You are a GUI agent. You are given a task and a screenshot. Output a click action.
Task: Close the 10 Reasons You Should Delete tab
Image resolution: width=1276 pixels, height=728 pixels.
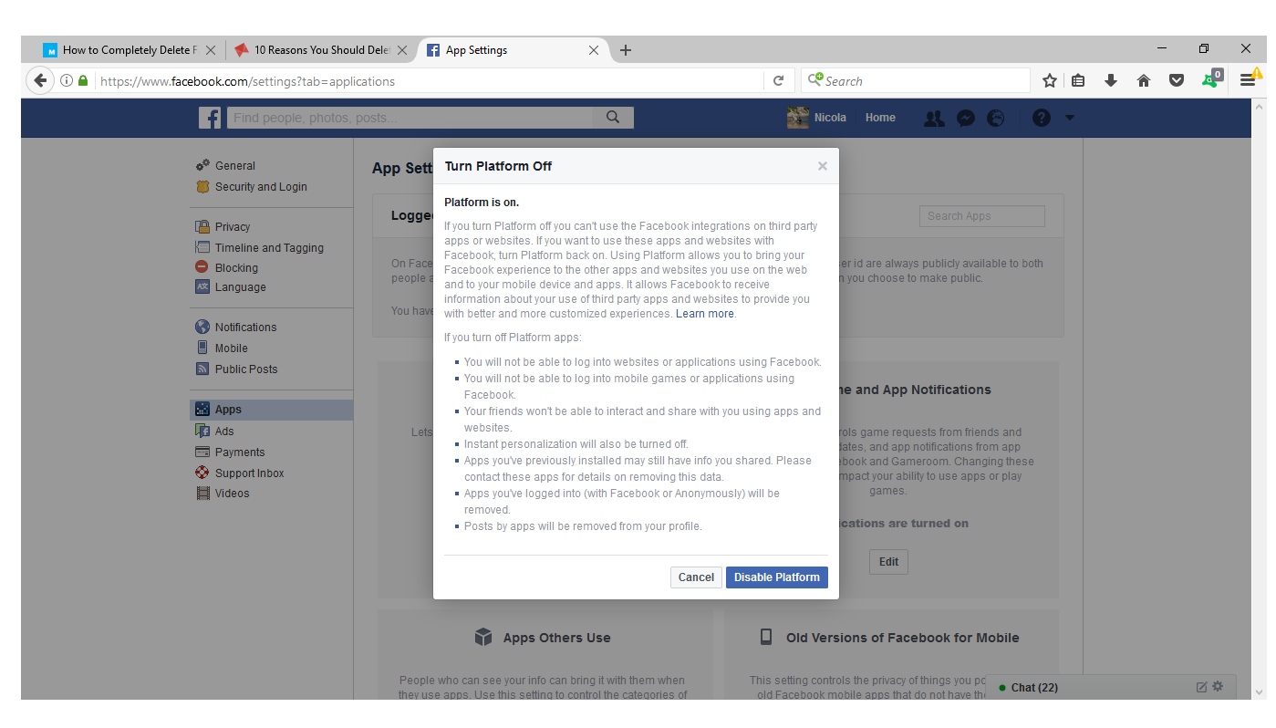click(402, 50)
